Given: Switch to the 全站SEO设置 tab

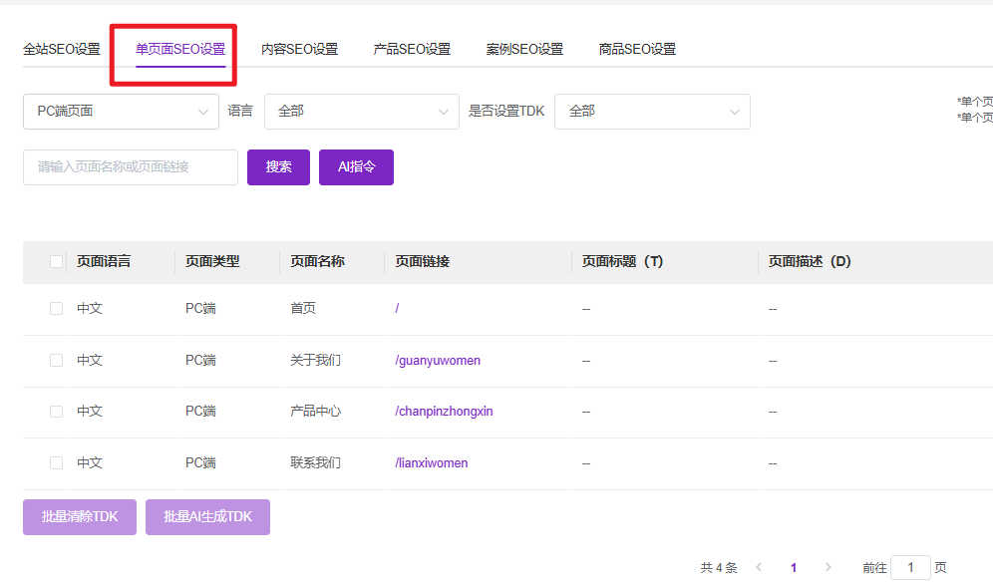Looking at the screenshot, I should 62,49.
